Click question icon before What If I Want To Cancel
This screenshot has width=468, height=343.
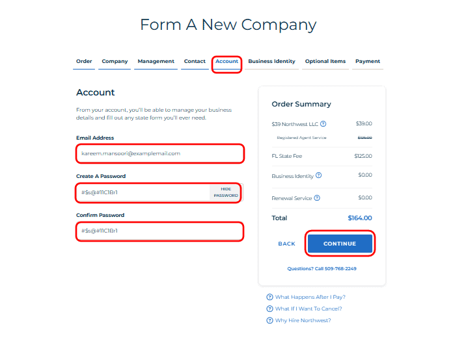tap(269, 309)
